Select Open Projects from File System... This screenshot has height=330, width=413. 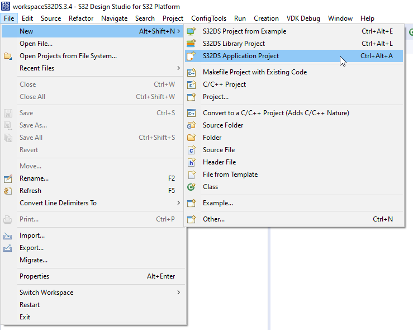[x=93, y=56]
